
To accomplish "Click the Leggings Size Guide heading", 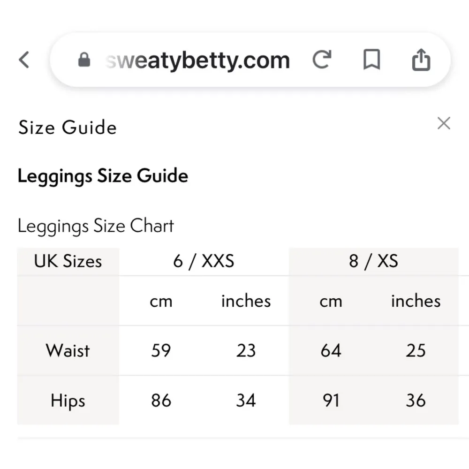I will point(103,176).
